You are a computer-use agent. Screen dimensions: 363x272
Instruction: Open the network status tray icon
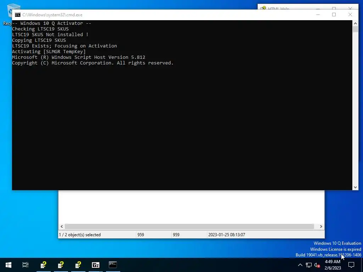(x=309, y=265)
